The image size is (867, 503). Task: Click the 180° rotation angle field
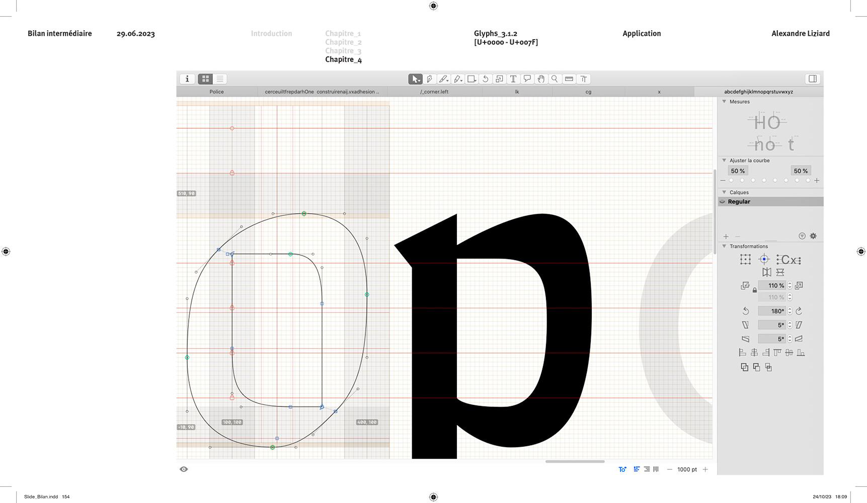(773, 311)
